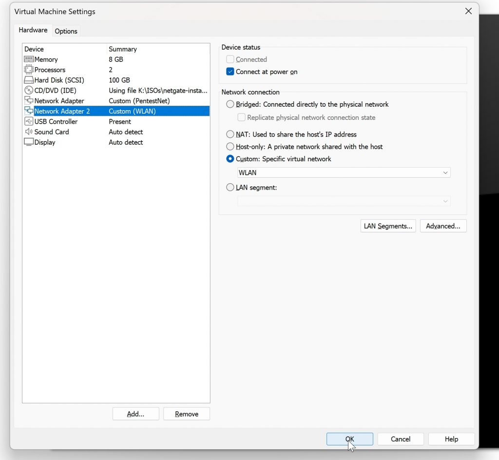Click Add to add new hardware
This screenshot has width=499, height=460.
(135, 414)
